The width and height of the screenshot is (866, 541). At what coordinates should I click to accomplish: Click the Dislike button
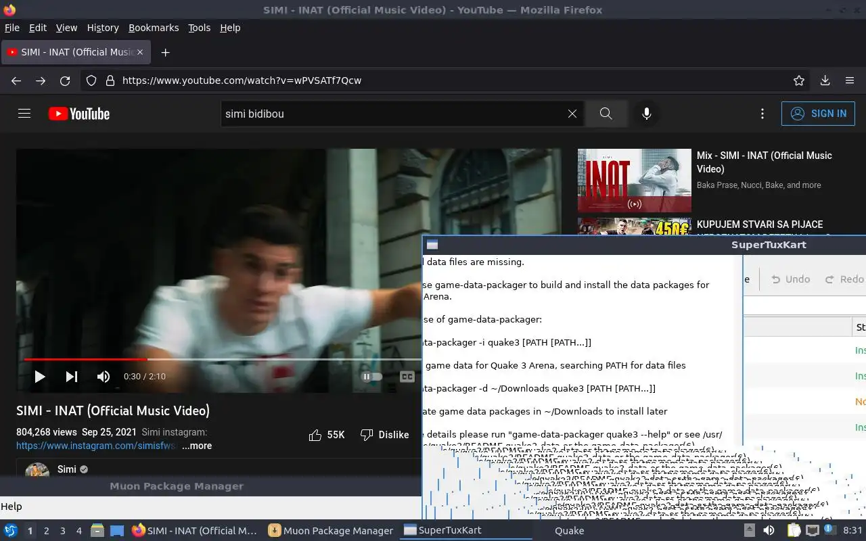pos(384,435)
